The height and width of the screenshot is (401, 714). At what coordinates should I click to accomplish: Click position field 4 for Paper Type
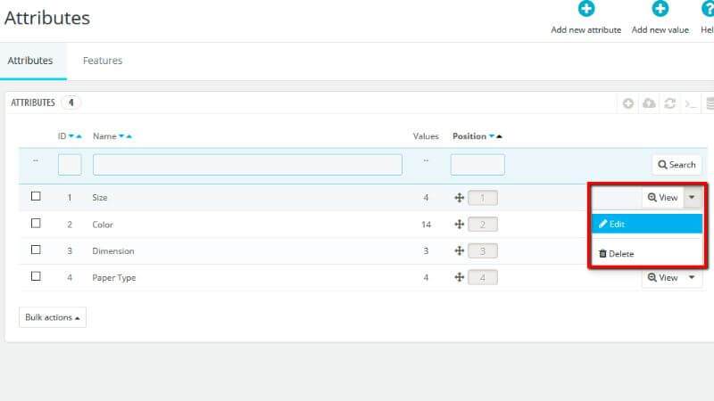coord(483,277)
